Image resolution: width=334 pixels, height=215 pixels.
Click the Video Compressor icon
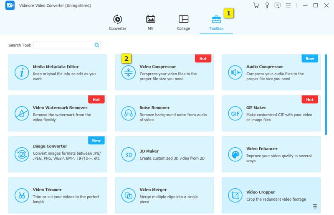[128, 72]
